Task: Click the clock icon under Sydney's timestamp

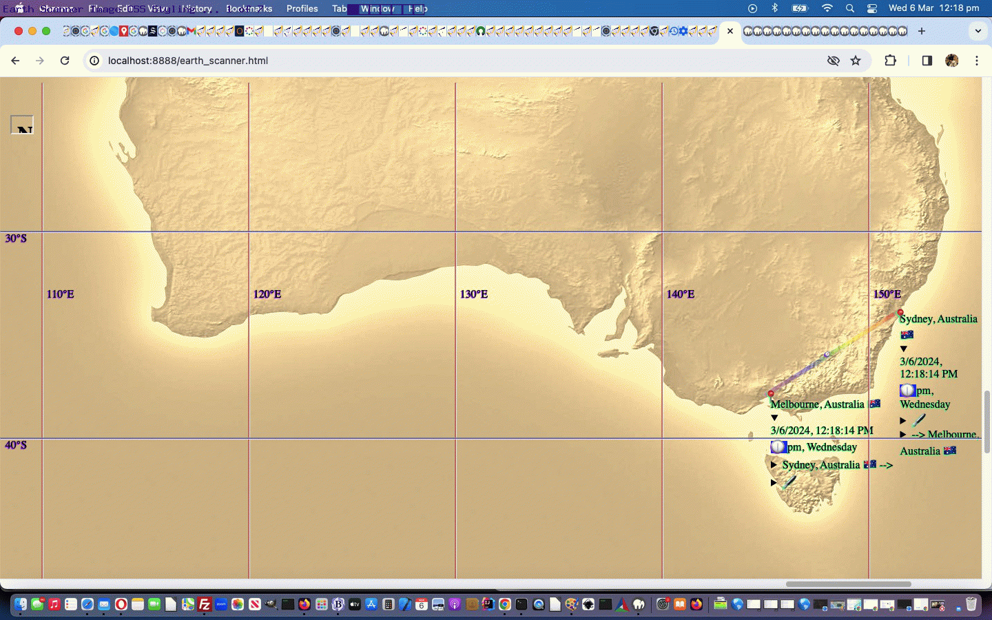Action: [907, 391]
